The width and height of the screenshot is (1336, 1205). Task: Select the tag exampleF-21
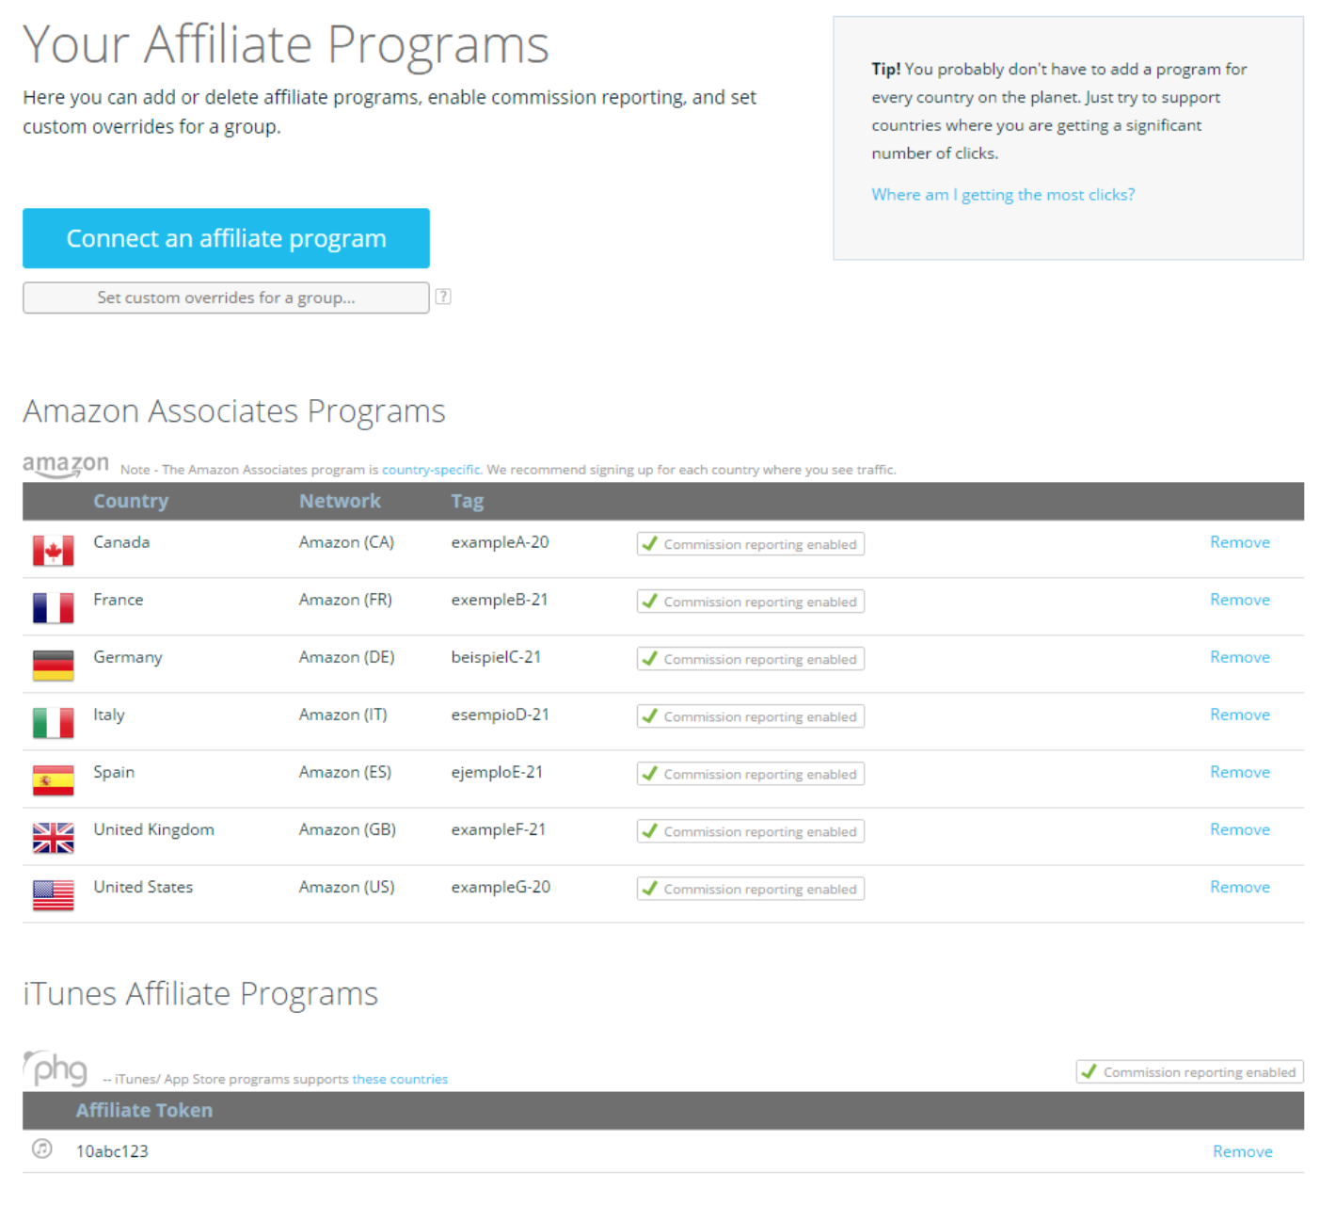[498, 829]
